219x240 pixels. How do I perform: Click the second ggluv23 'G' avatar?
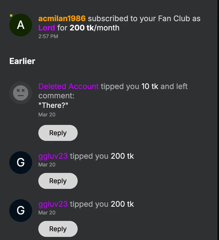coord(21,211)
